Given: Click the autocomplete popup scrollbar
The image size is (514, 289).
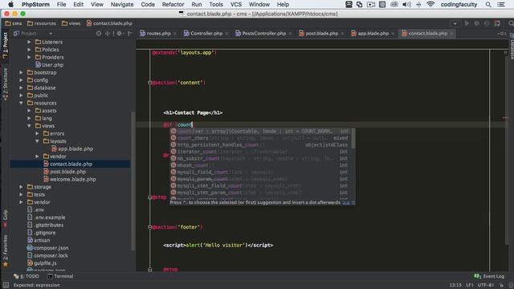Looking at the screenshot, I should click(353, 138).
